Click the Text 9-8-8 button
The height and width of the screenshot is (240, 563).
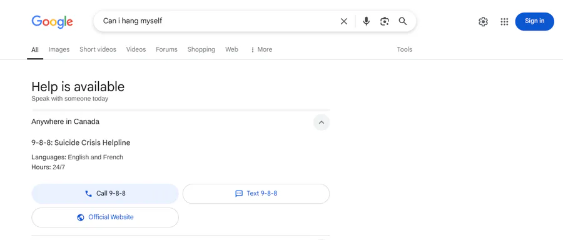256,194
